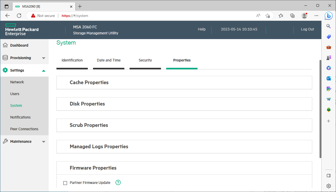Add page to favorites with the star icon

(x=268, y=16)
